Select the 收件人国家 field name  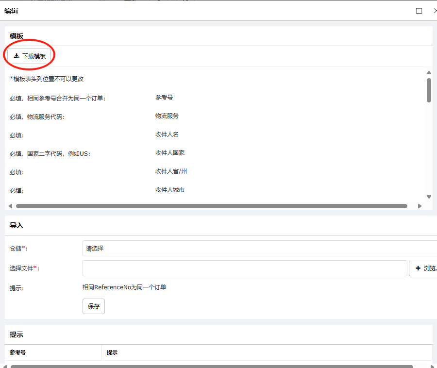pos(170,153)
